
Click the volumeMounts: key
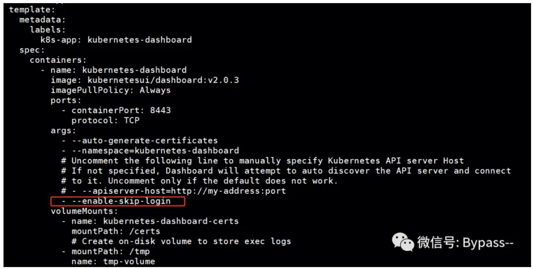pos(84,211)
